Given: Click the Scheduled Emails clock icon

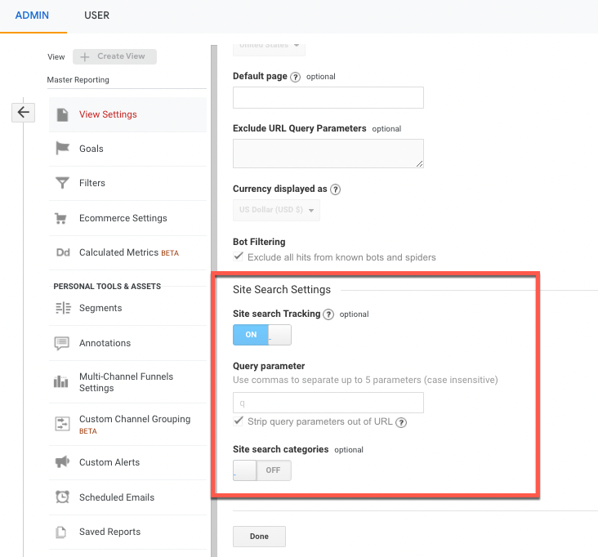Looking at the screenshot, I should click(62, 497).
